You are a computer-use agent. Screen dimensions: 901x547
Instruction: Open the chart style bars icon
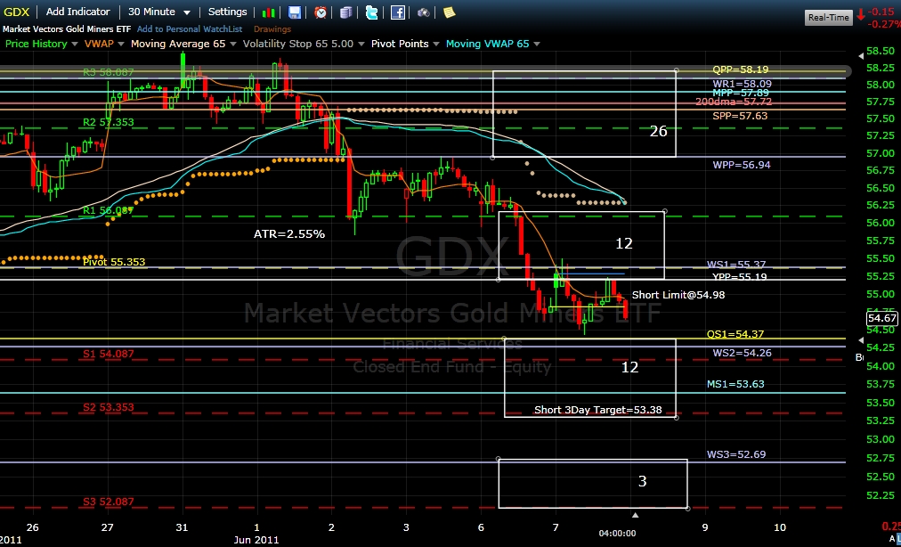pos(268,12)
